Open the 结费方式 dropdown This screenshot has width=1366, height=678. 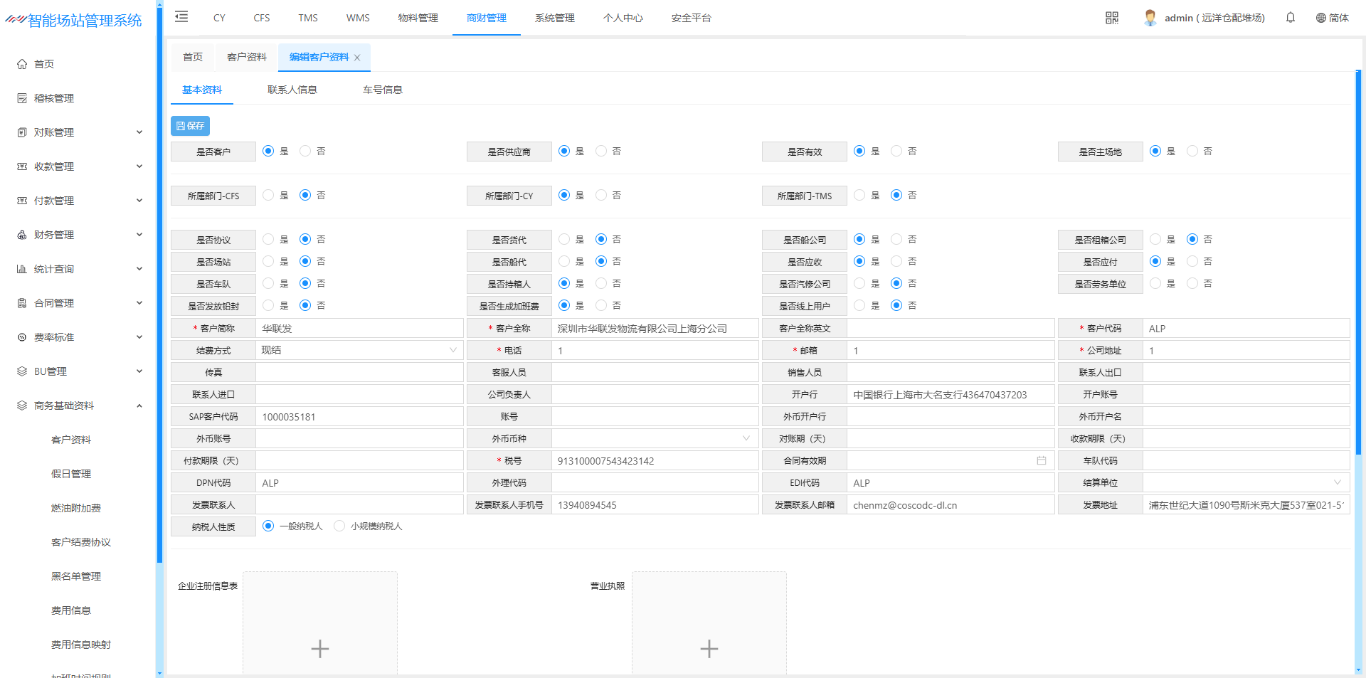[359, 350]
